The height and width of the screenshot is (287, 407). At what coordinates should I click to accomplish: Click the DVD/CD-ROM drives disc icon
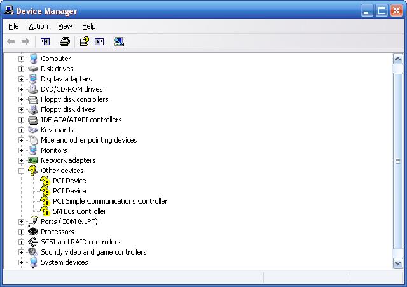click(33, 89)
